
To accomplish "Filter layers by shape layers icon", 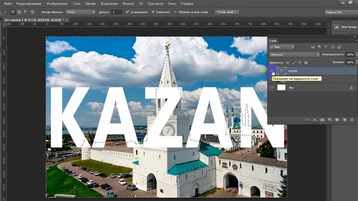I will coord(333,47).
